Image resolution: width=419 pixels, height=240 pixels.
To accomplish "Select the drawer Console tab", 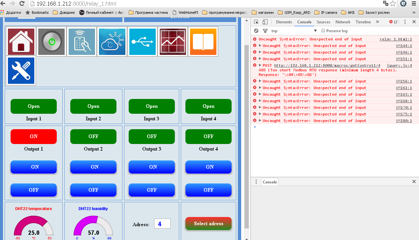I will tap(270, 182).
